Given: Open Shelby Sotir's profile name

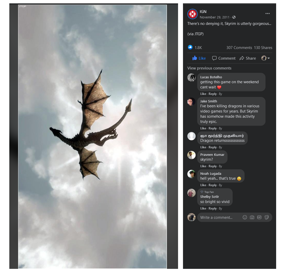Looking at the screenshot, I should click(x=210, y=197).
